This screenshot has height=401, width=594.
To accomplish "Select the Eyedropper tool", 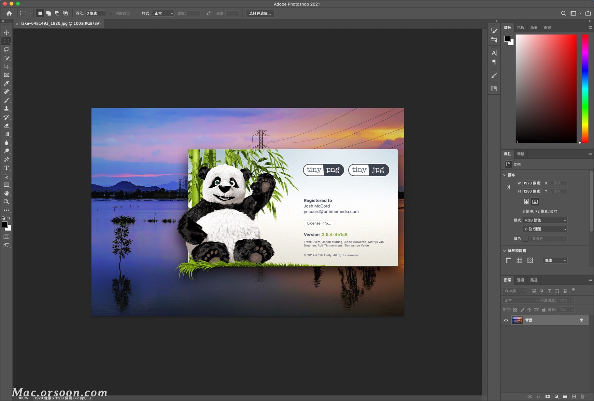I will click(7, 83).
